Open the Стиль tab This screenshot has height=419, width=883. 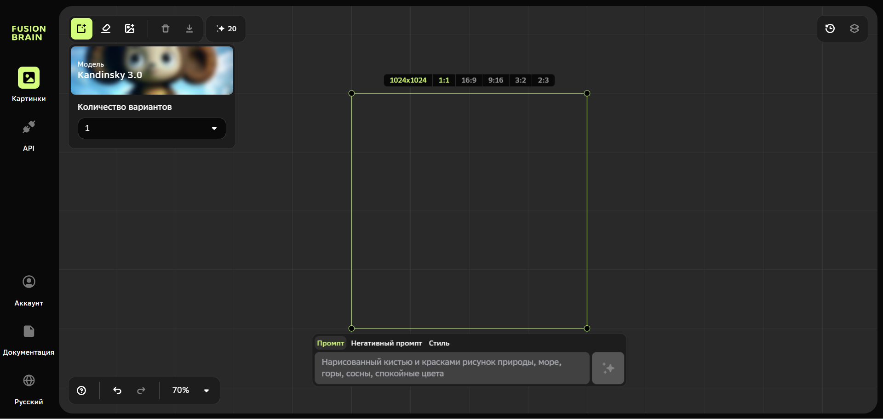tap(439, 343)
